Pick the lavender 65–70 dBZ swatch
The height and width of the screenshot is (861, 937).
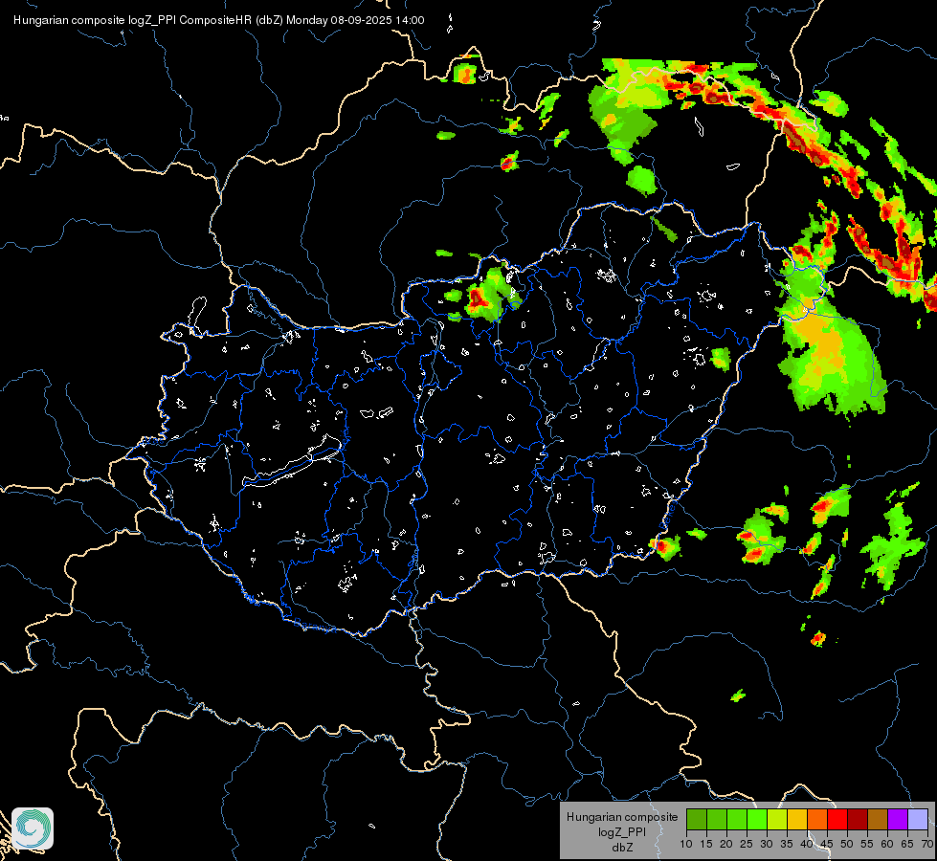[x=918, y=819]
